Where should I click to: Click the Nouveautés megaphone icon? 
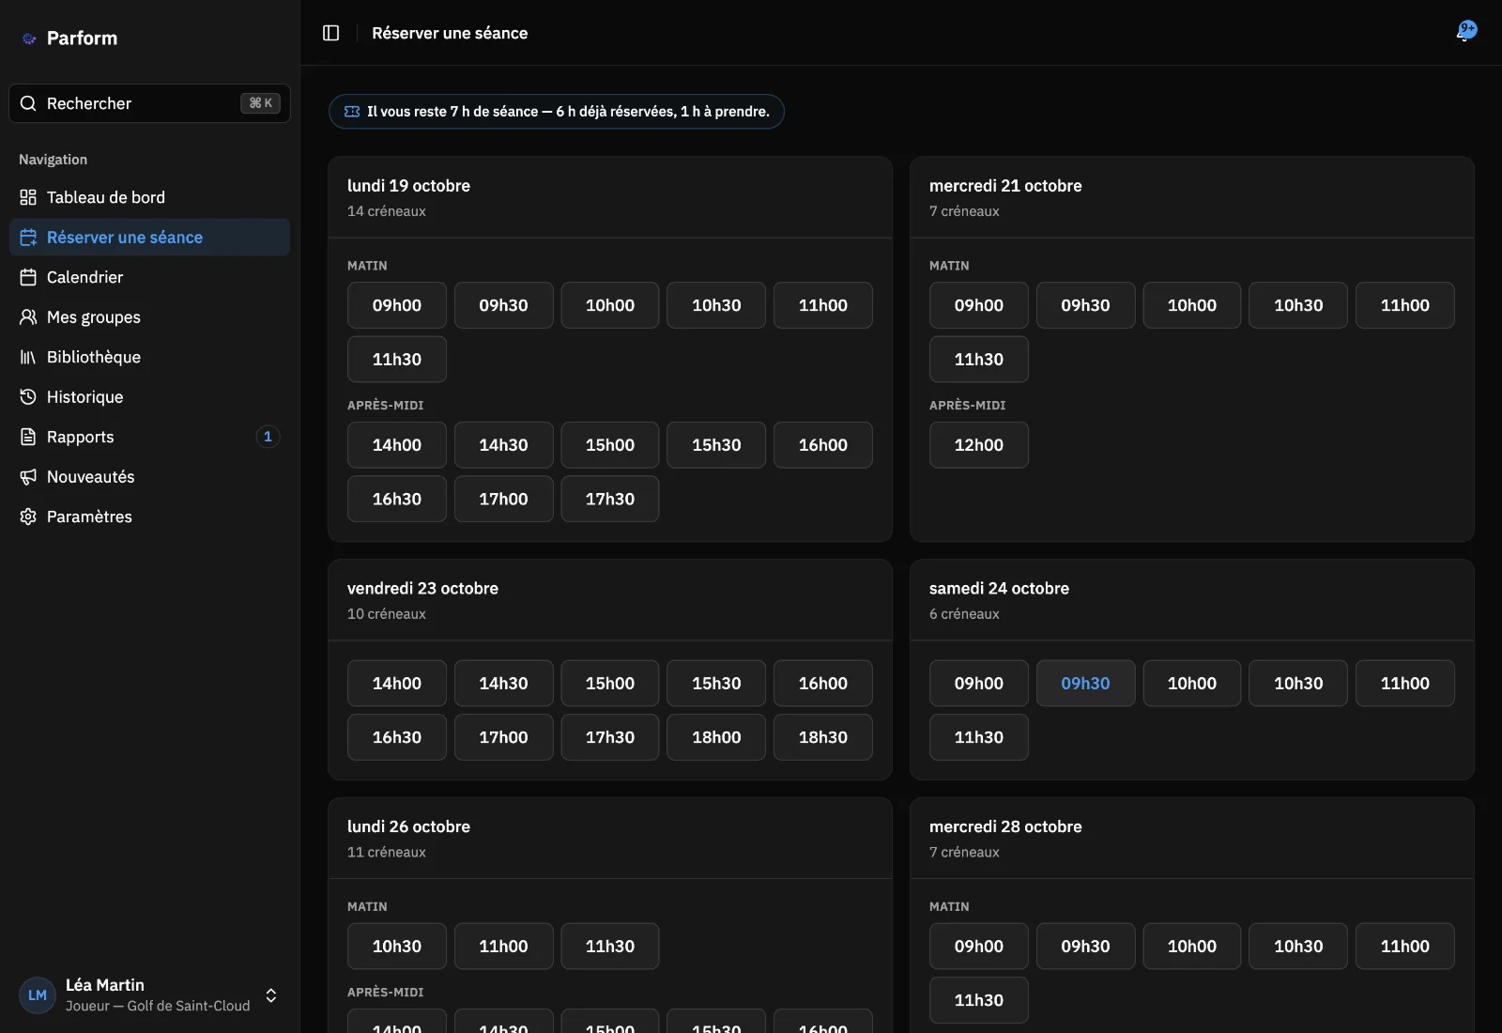pos(28,477)
